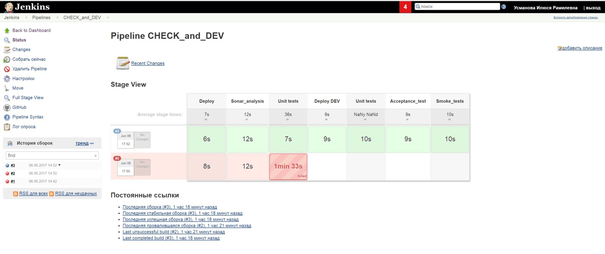605x254 pixels.
Task: Click the История сборок build history icon
Action: (10, 143)
